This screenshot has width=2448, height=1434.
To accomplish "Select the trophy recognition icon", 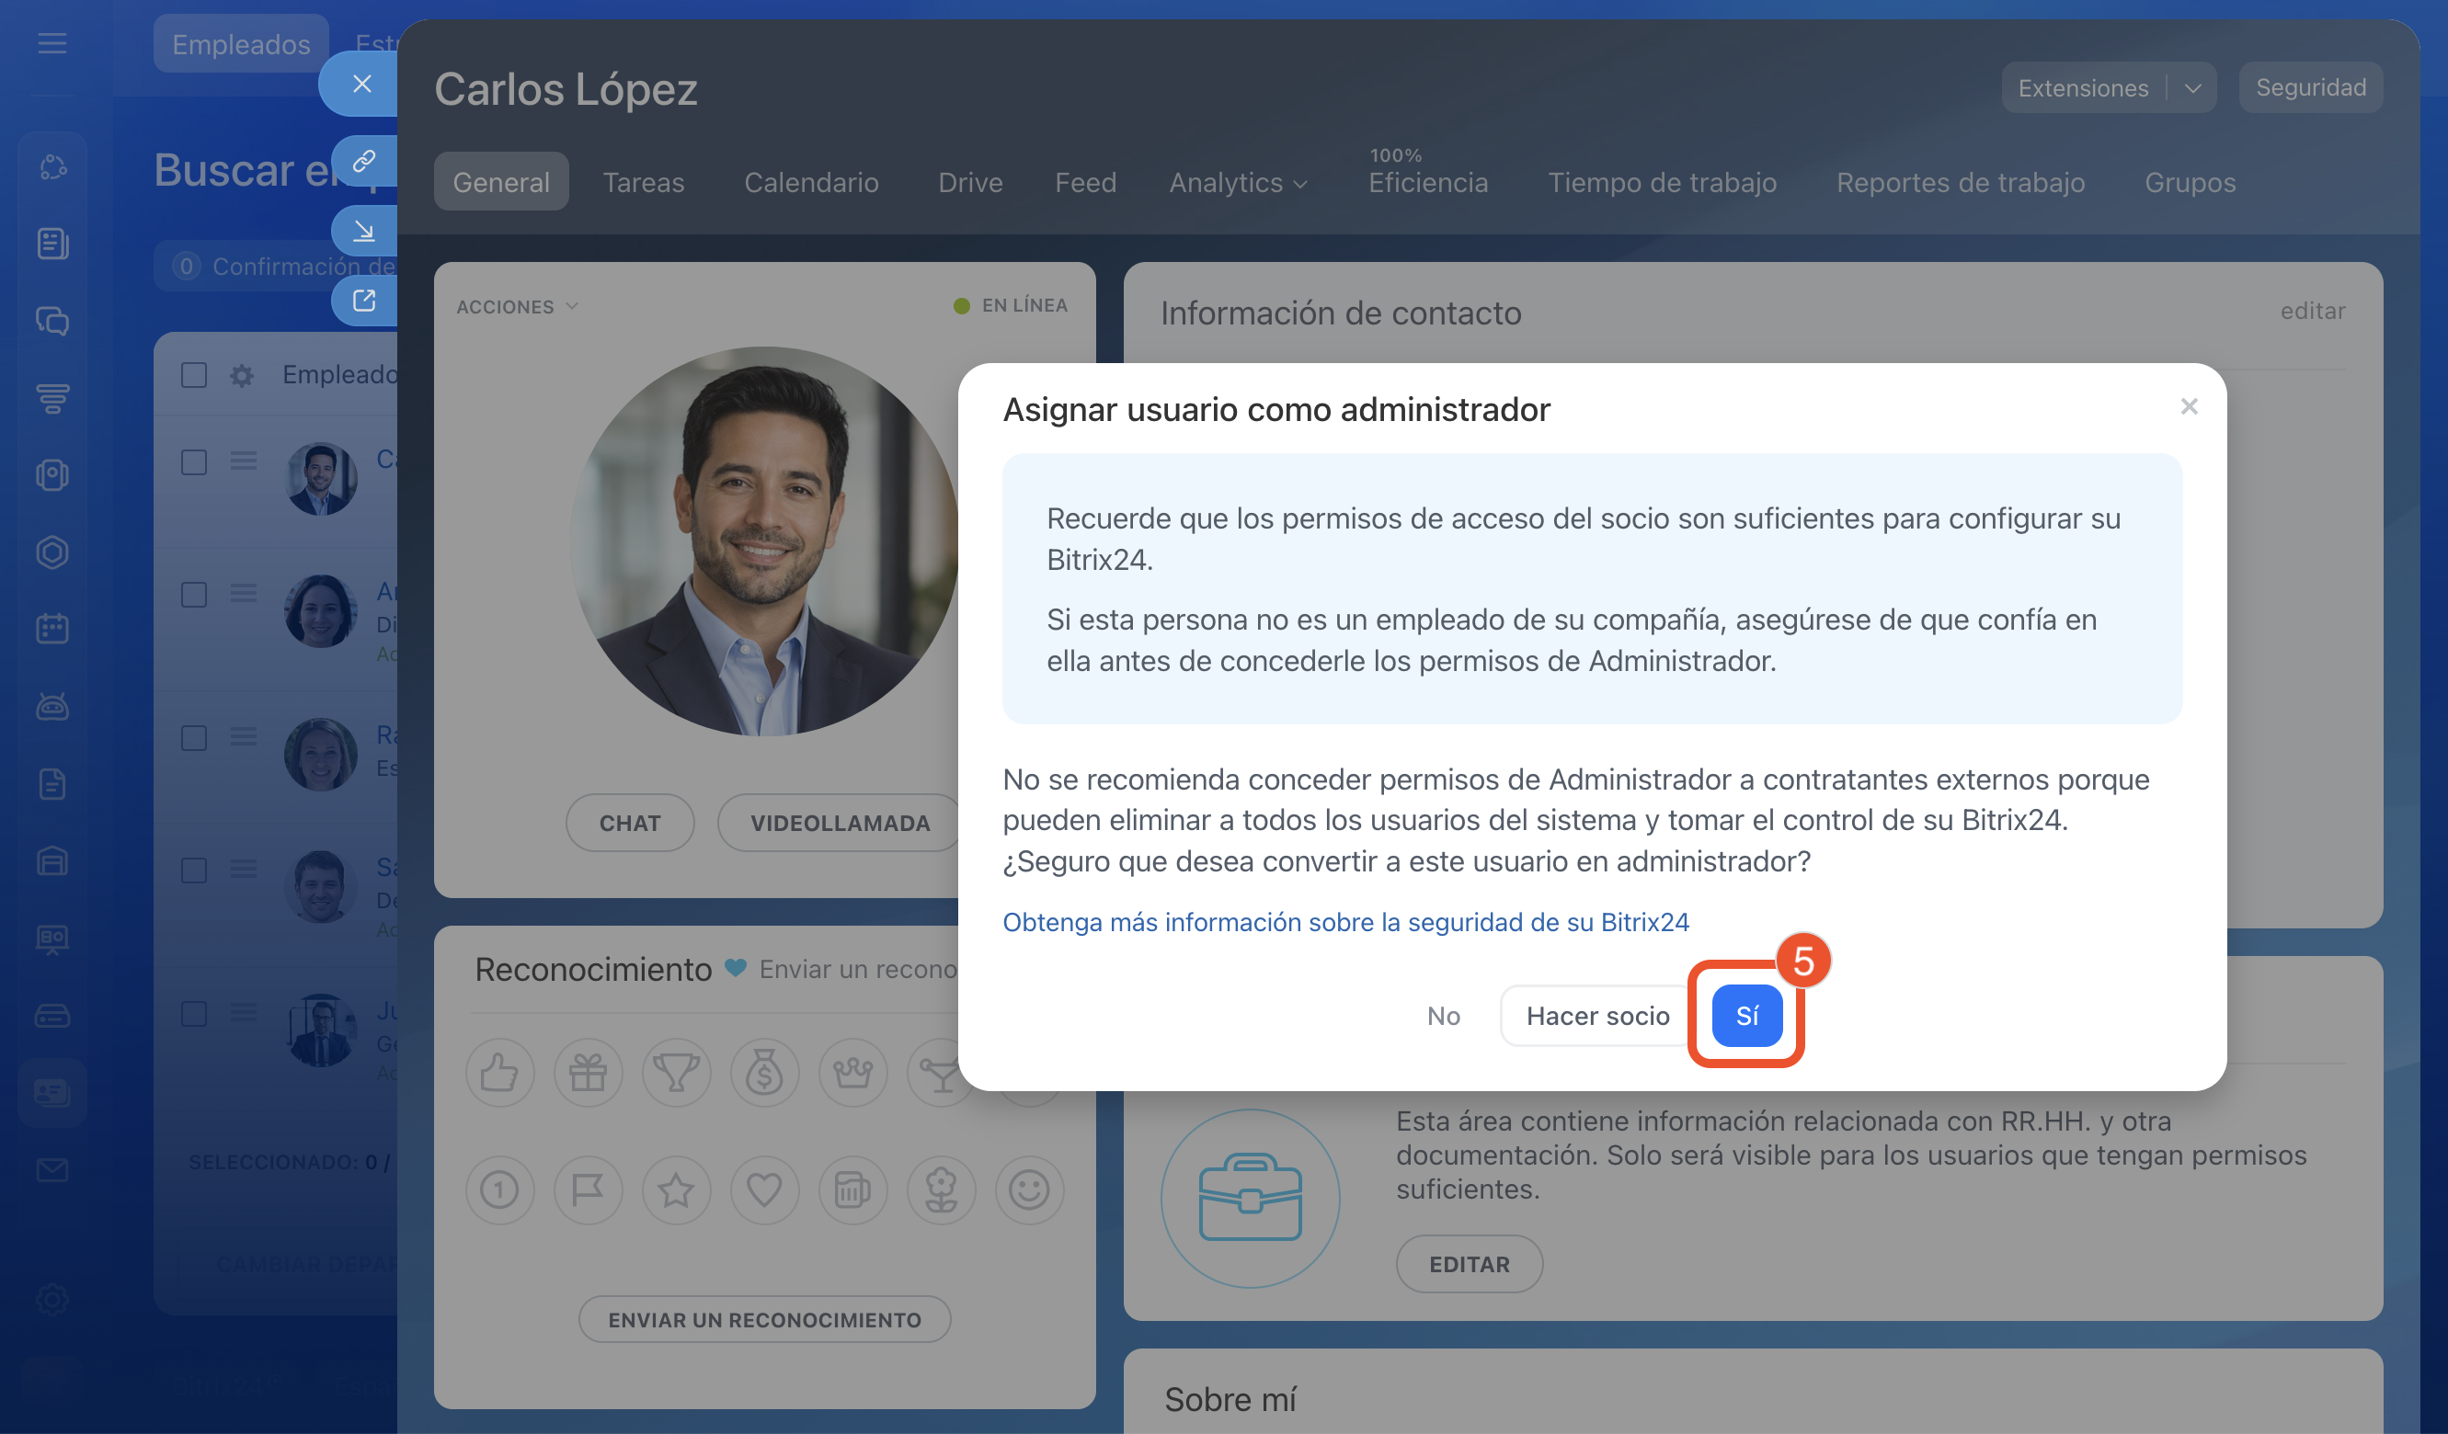I will tap(676, 1073).
